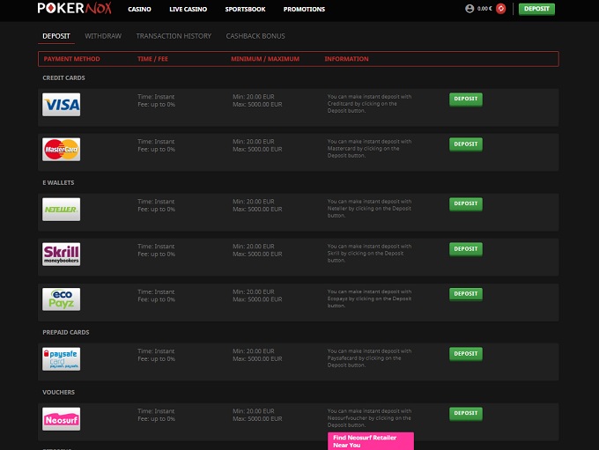Choose the Neosurf voucher logo
599x450 pixels.
61,418
